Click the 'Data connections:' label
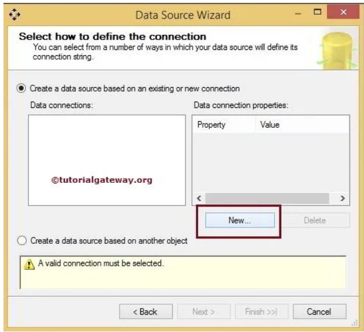Viewport: 364px width, 332px height. [61, 105]
